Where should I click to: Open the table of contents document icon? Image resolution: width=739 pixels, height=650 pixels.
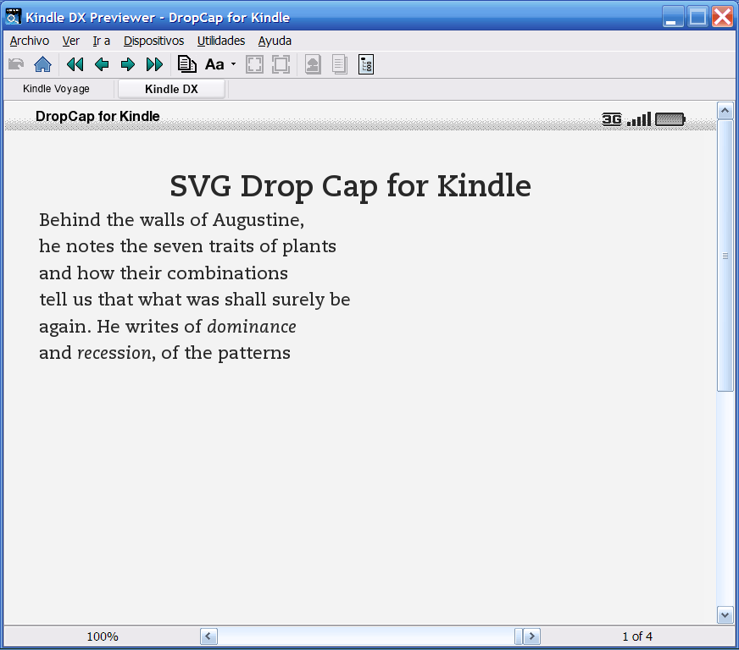click(x=187, y=64)
